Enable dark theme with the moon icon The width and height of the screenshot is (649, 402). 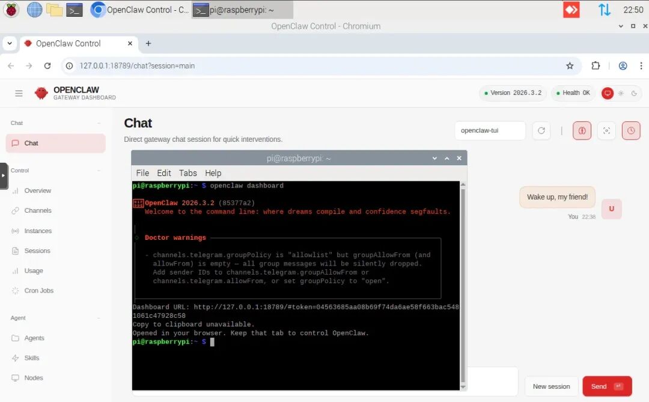point(634,93)
